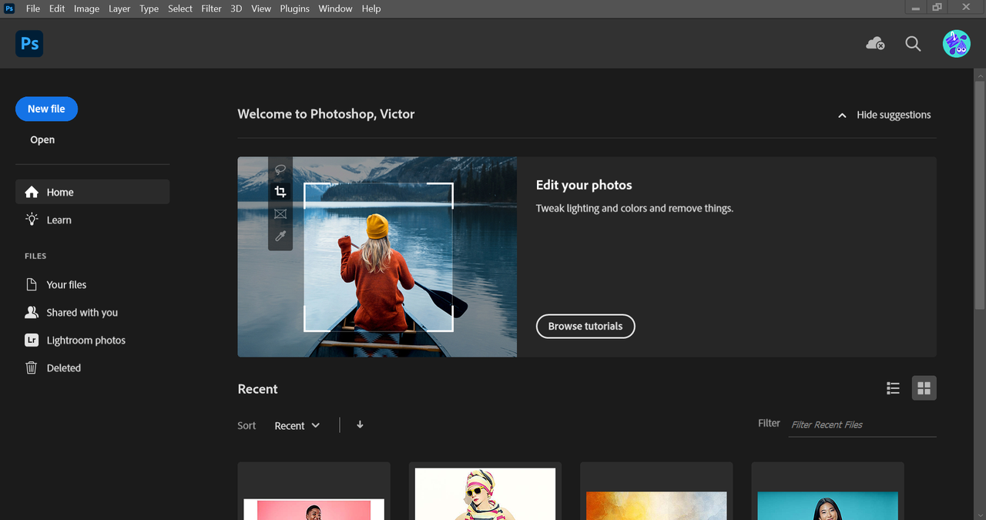This screenshot has width=986, height=520.
Task: Switch recent files to list view
Action: coord(893,388)
